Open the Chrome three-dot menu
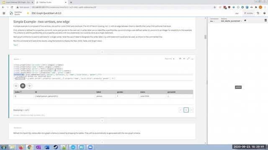The height and width of the screenshot is (150, 268). pos(265,7)
